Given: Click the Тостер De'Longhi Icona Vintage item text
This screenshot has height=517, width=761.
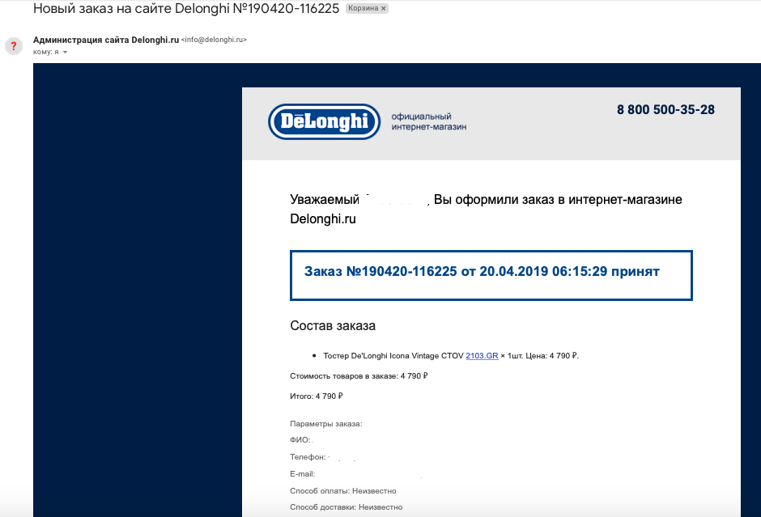Looking at the screenshot, I should [451, 355].
